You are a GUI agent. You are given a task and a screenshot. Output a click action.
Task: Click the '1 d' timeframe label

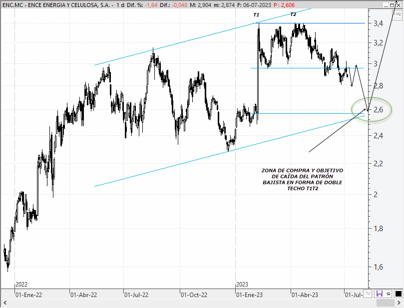click(120, 5)
